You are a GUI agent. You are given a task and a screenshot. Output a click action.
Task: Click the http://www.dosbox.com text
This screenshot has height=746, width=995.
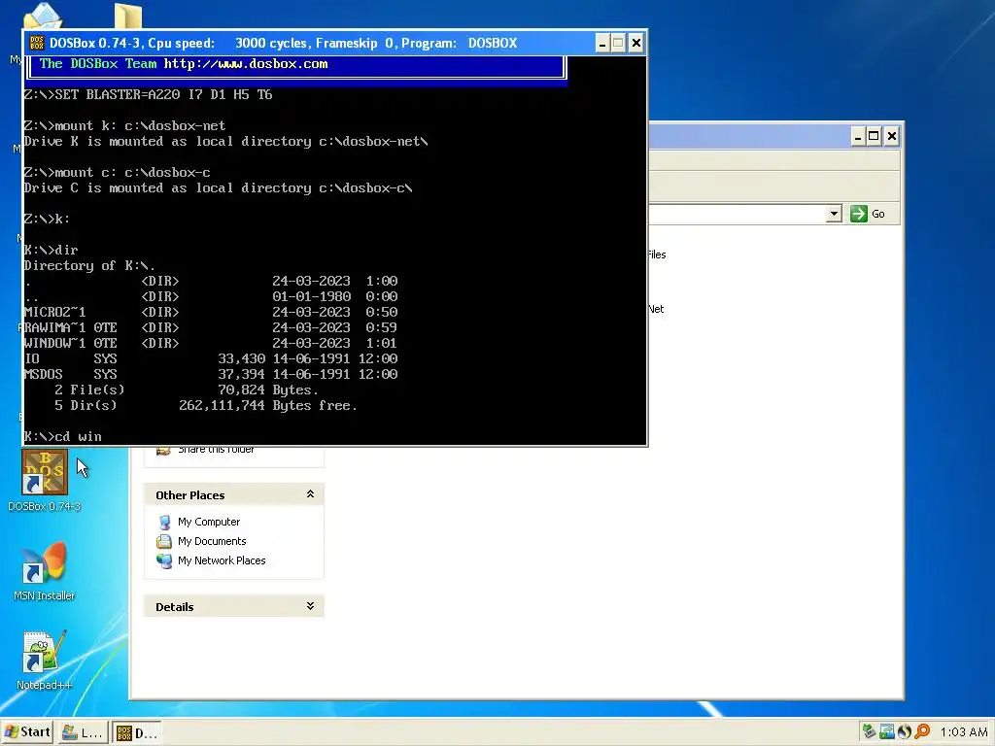246,63
